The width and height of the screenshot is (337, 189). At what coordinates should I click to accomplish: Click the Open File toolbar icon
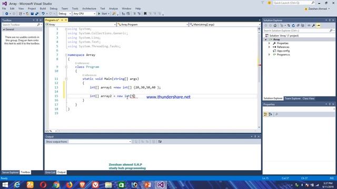(27, 14)
